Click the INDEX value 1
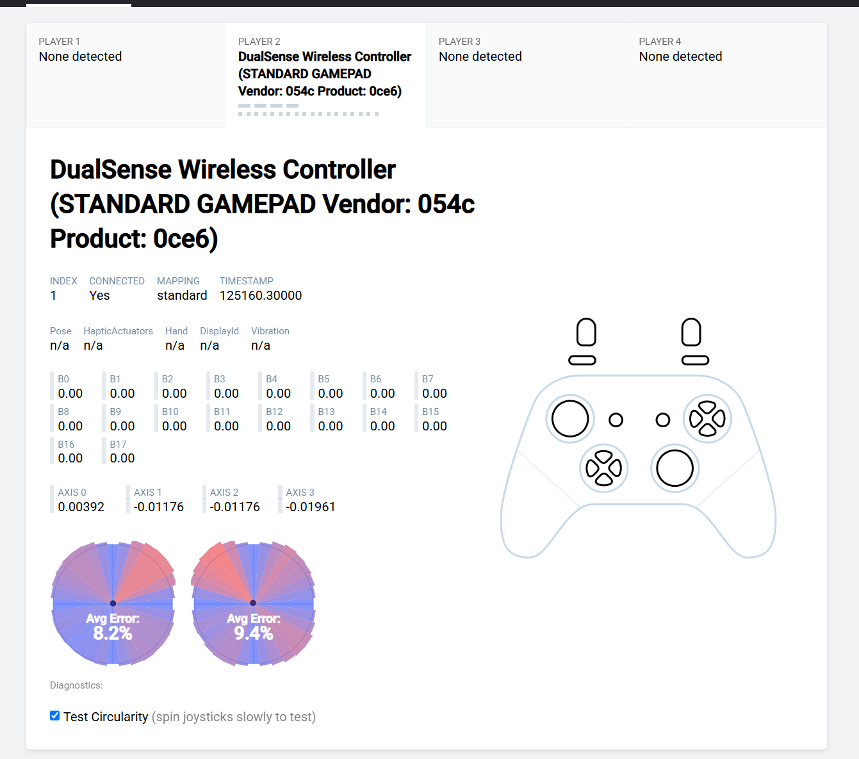 pyautogui.click(x=53, y=295)
